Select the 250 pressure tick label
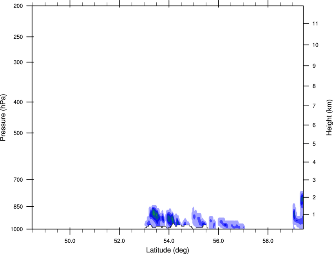Image resolution: width=333 pixels, height=254 pixels. (18, 37)
